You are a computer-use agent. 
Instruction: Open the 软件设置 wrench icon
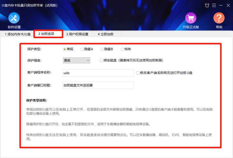[14, 18]
